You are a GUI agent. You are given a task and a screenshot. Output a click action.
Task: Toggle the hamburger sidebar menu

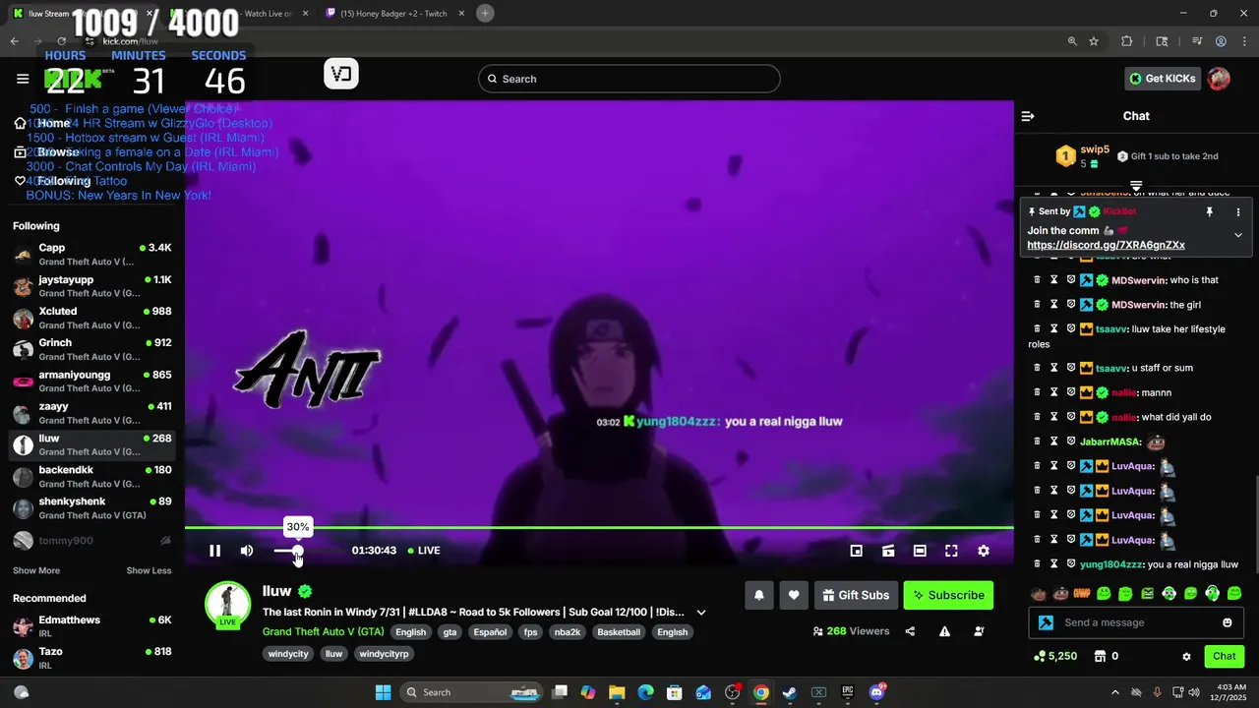coord(23,79)
